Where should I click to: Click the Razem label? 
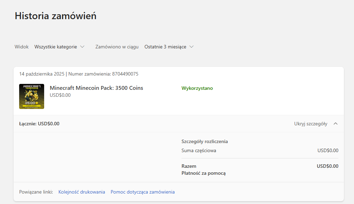pos(189,166)
